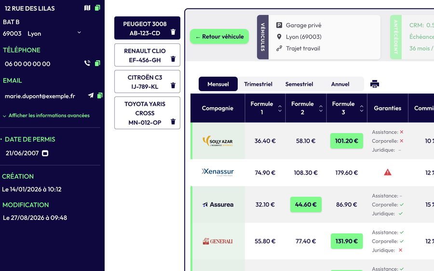Copy the phone number 06 00 00 00 00
The image size is (434, 271).
tap(97, 63)
